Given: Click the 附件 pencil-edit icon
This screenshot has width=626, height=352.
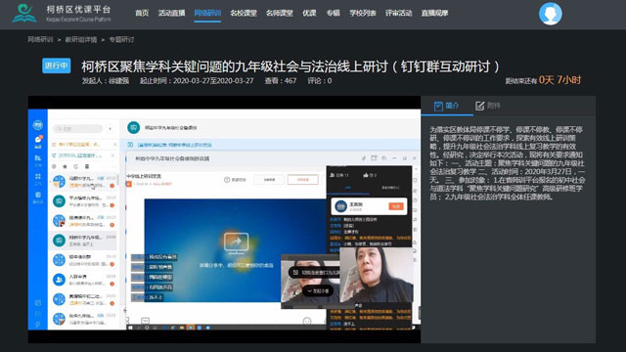Looking at the screenshot, I should pyautogui.click(x=480, y=106).
